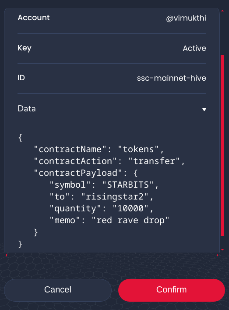The height and width of the screenshot is (310, 229).
Task: Collapse the Data section arrow
Action: [x=204, y=109]
